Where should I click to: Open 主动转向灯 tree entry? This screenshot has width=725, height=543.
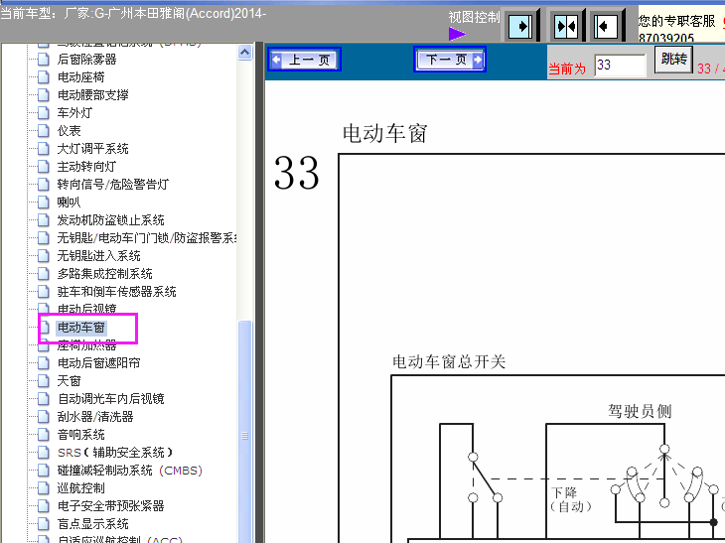point(86,167)
